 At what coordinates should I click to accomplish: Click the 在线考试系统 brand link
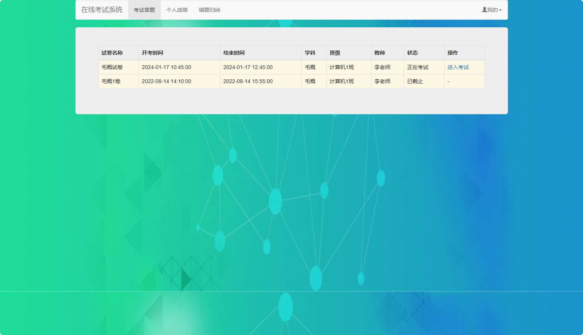[x=102, y=9]
